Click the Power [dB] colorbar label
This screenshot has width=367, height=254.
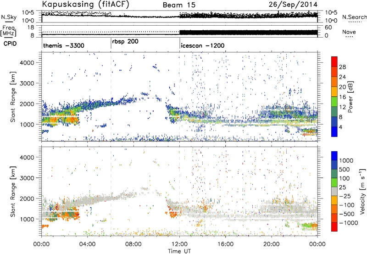pos(350,97)
